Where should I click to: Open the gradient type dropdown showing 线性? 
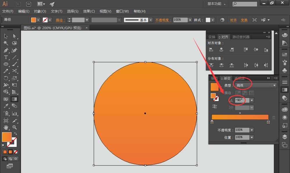[x=256, y=85]
